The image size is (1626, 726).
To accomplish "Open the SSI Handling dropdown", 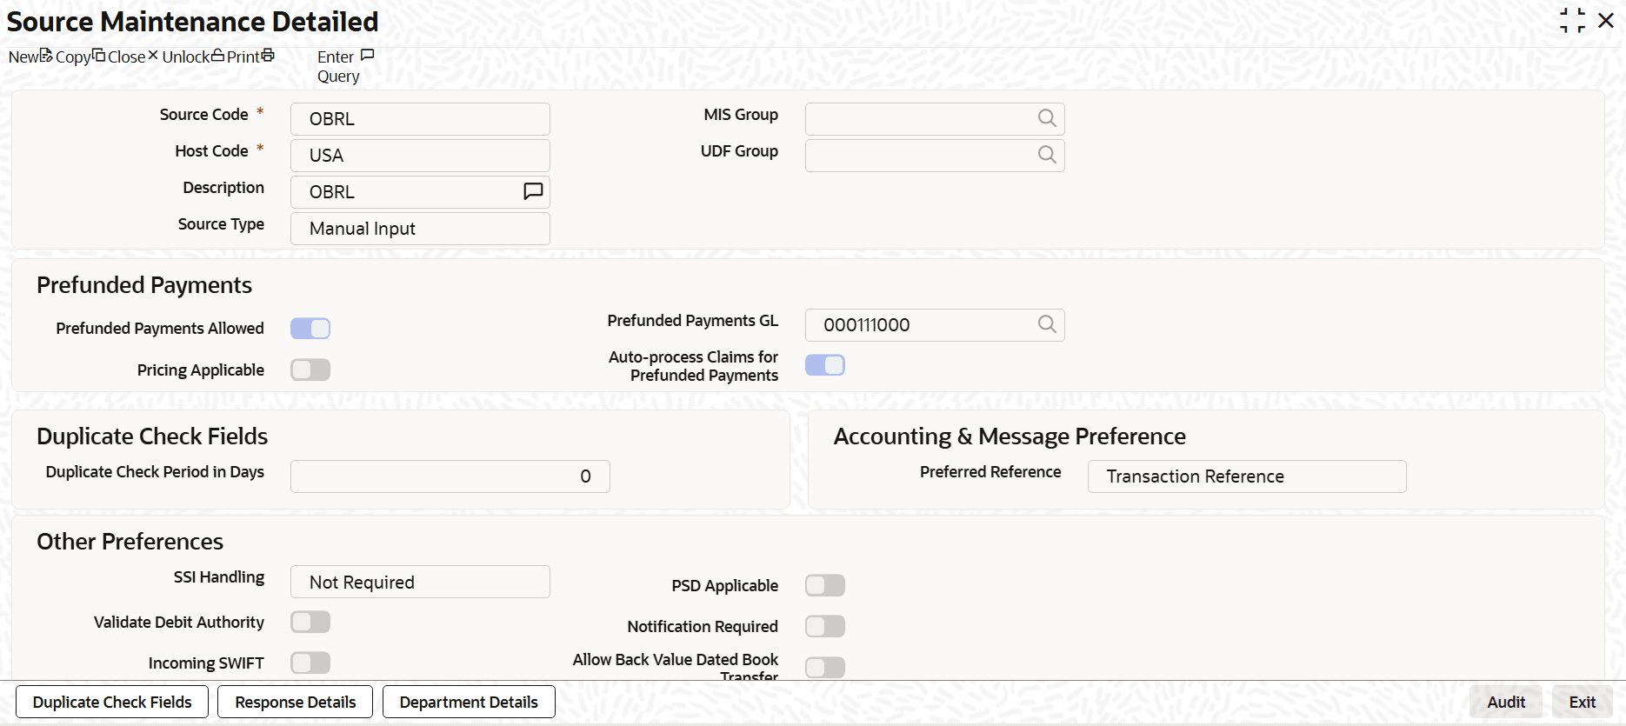I will pyautogui.click(x=420, y=583).
